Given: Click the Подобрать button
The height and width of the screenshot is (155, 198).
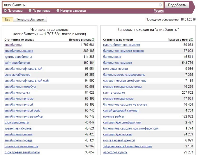Looking at the screenshot, I should click(177, 5).
